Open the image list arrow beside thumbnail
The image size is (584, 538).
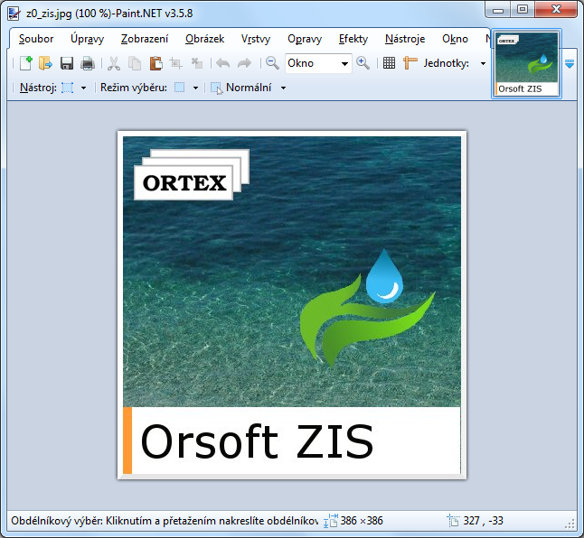coord(570,63)
